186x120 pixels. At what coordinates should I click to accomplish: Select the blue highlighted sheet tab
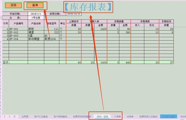pyautogui.click(x=169, y=117)
